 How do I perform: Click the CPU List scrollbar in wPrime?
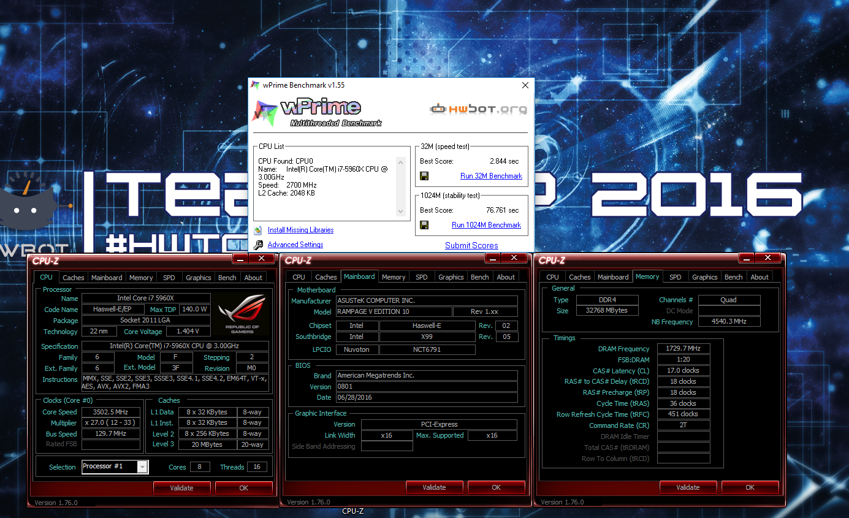tap(401, 186)
